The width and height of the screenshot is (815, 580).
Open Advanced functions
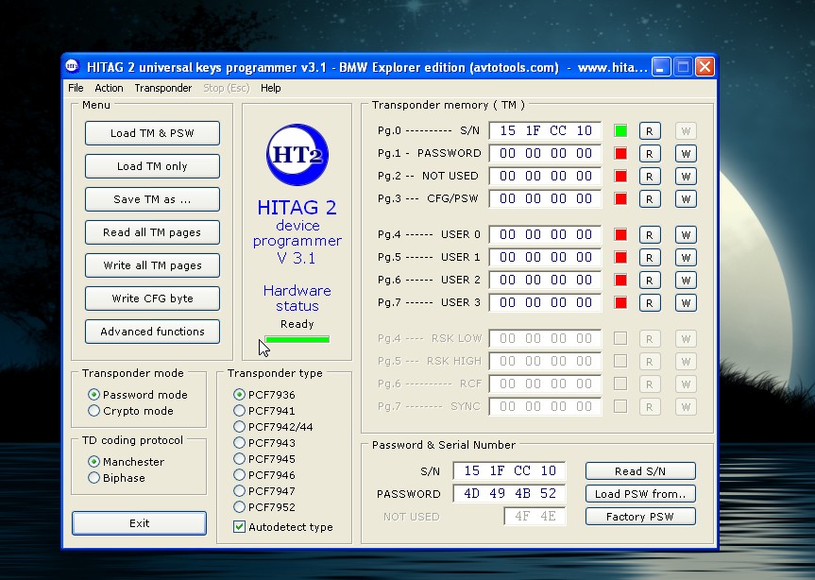(152, 331)
